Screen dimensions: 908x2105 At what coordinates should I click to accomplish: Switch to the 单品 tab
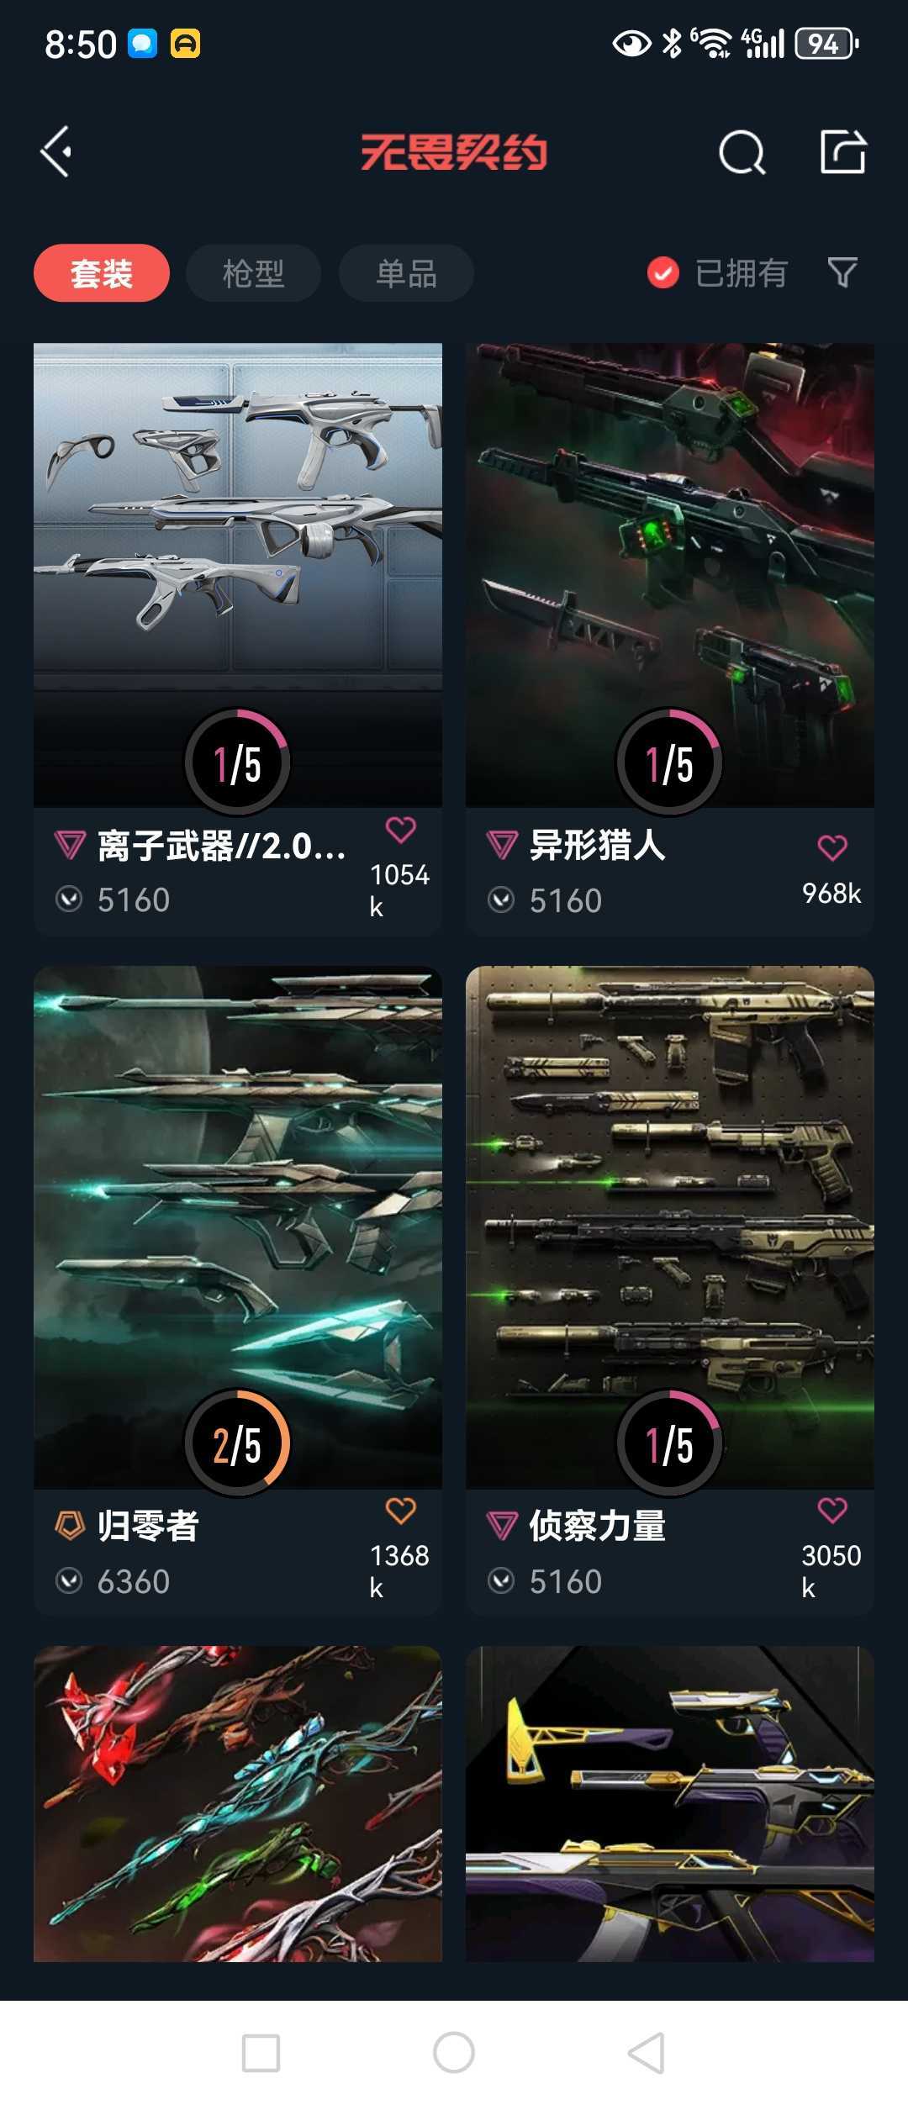point(406,273)
